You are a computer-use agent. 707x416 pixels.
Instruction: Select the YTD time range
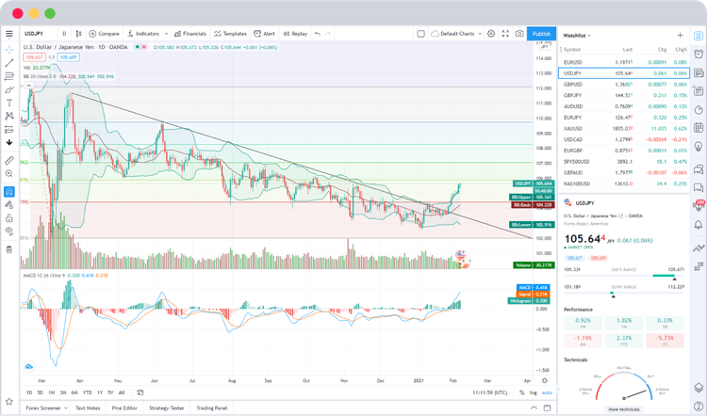point(86,392)
